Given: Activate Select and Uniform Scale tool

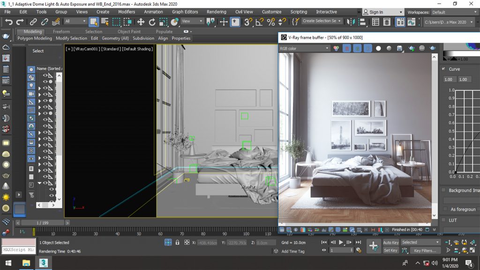Looking at the screenshot, I should pyautogui.click(x=163, y=22).
